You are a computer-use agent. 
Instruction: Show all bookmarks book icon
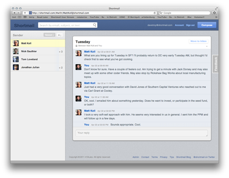click(20, 17)
